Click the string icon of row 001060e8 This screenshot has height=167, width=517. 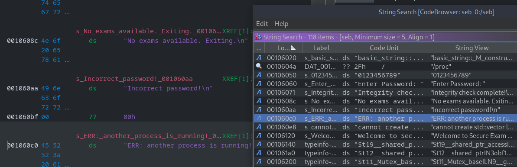point(259,127)
